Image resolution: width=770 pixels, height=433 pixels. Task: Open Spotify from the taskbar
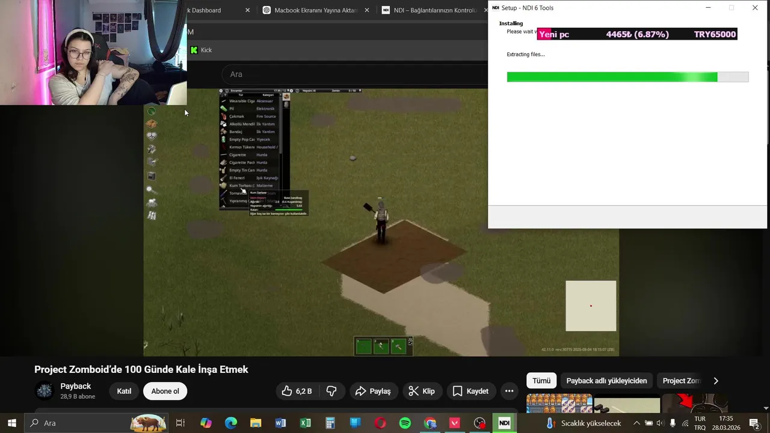[405, 423]
